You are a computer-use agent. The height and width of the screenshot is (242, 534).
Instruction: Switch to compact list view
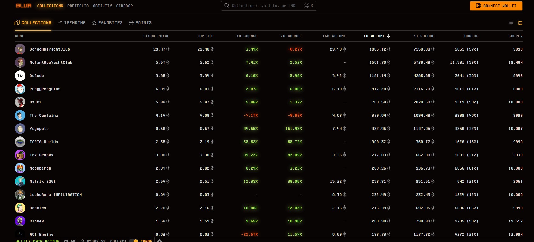pos(511,23)
